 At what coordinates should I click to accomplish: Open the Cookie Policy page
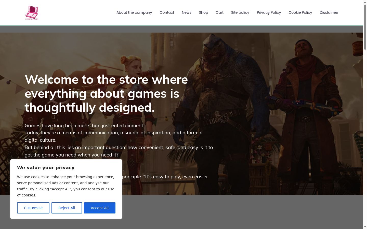pos(300,12)
